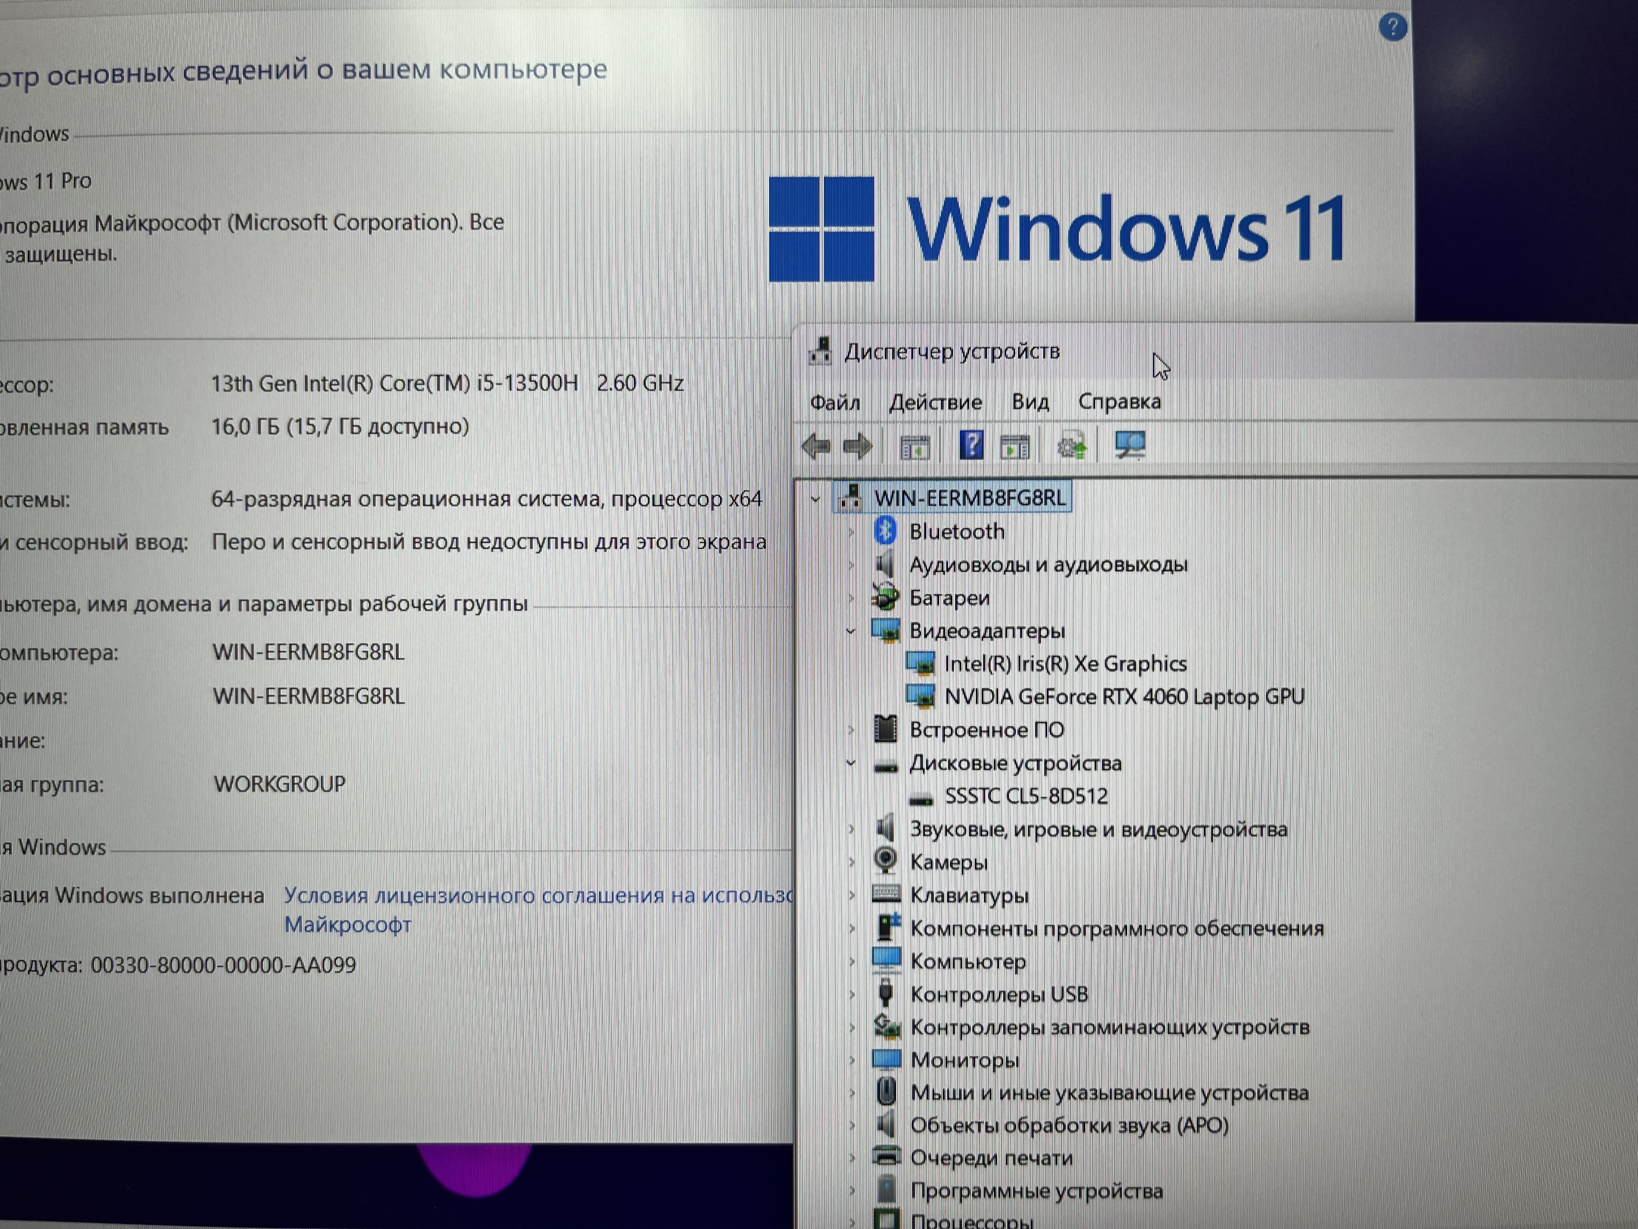Viewport: 1638px width, 1229px height.
Task: Click the blue Help question-mark toolbar icon
Action: pyautogui.click(x=971, y=446)
